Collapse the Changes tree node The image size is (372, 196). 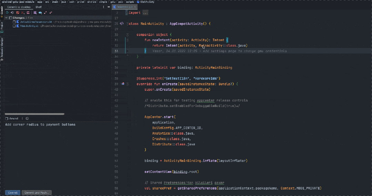[x=7, y=18]
